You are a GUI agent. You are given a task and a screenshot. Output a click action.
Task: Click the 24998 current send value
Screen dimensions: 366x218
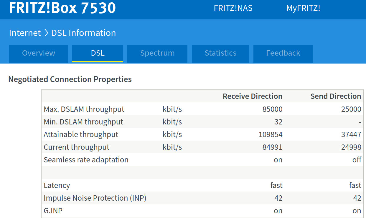[351, 147]
